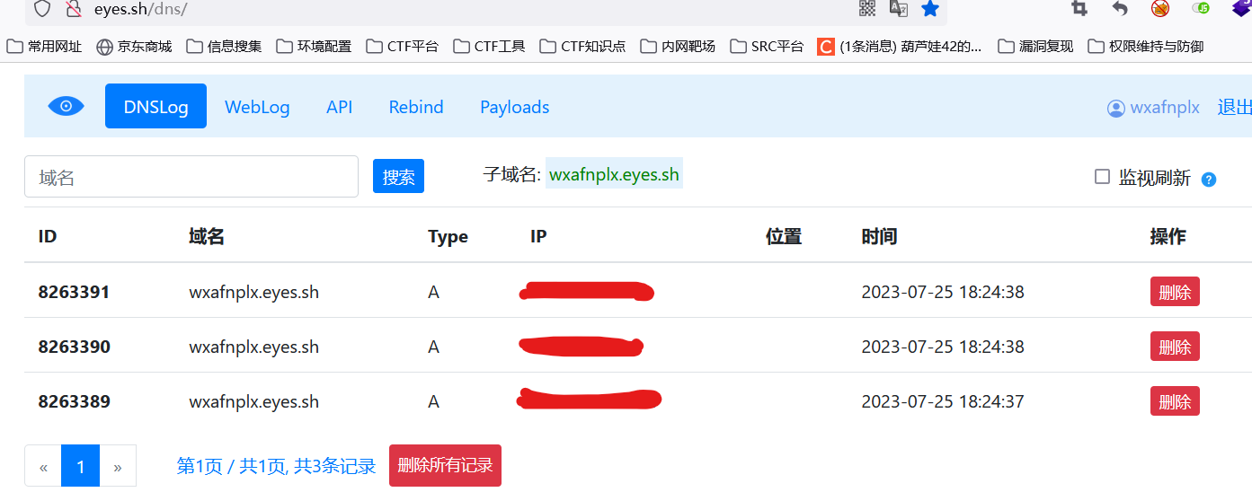Switch to the WebLog tab
This screenshot has width=1252, height=501.
coord(257,107)
